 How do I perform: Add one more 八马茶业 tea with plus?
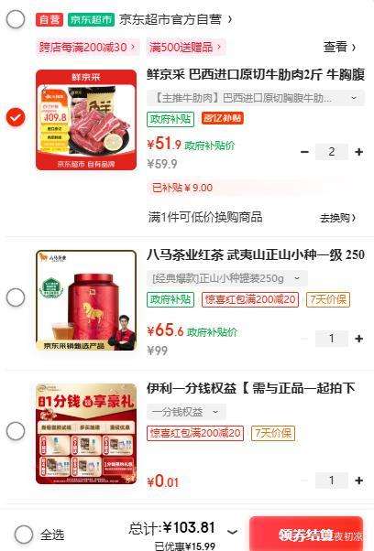click(358, 339)
